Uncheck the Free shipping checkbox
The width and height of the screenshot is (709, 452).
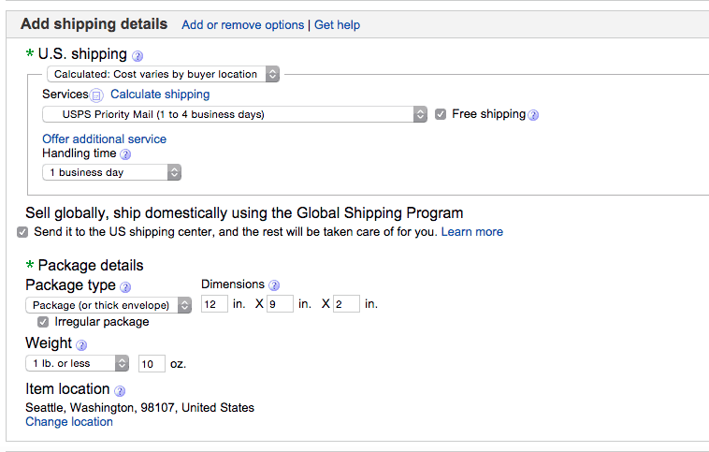point(441,114)
